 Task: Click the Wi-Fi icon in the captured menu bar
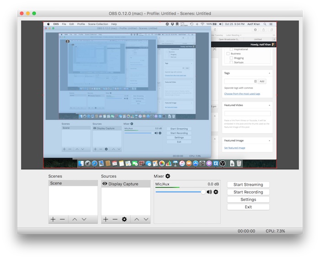tap(203, 24)
